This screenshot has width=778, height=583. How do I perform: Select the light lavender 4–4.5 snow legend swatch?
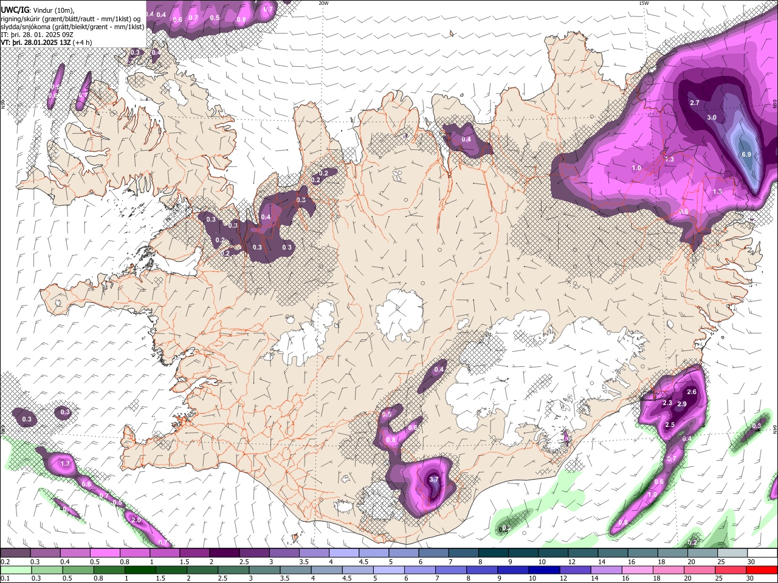343,553
